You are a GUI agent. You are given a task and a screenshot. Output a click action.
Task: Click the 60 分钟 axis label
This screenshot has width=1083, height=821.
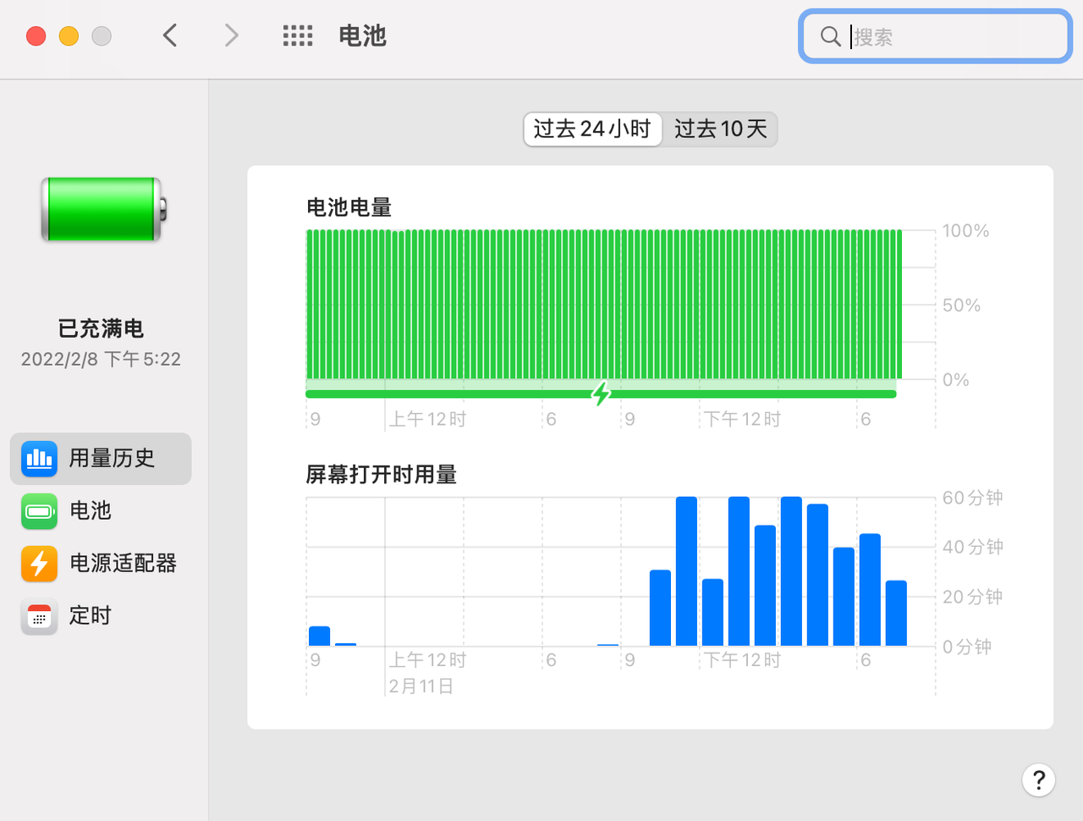coord(973,498)
